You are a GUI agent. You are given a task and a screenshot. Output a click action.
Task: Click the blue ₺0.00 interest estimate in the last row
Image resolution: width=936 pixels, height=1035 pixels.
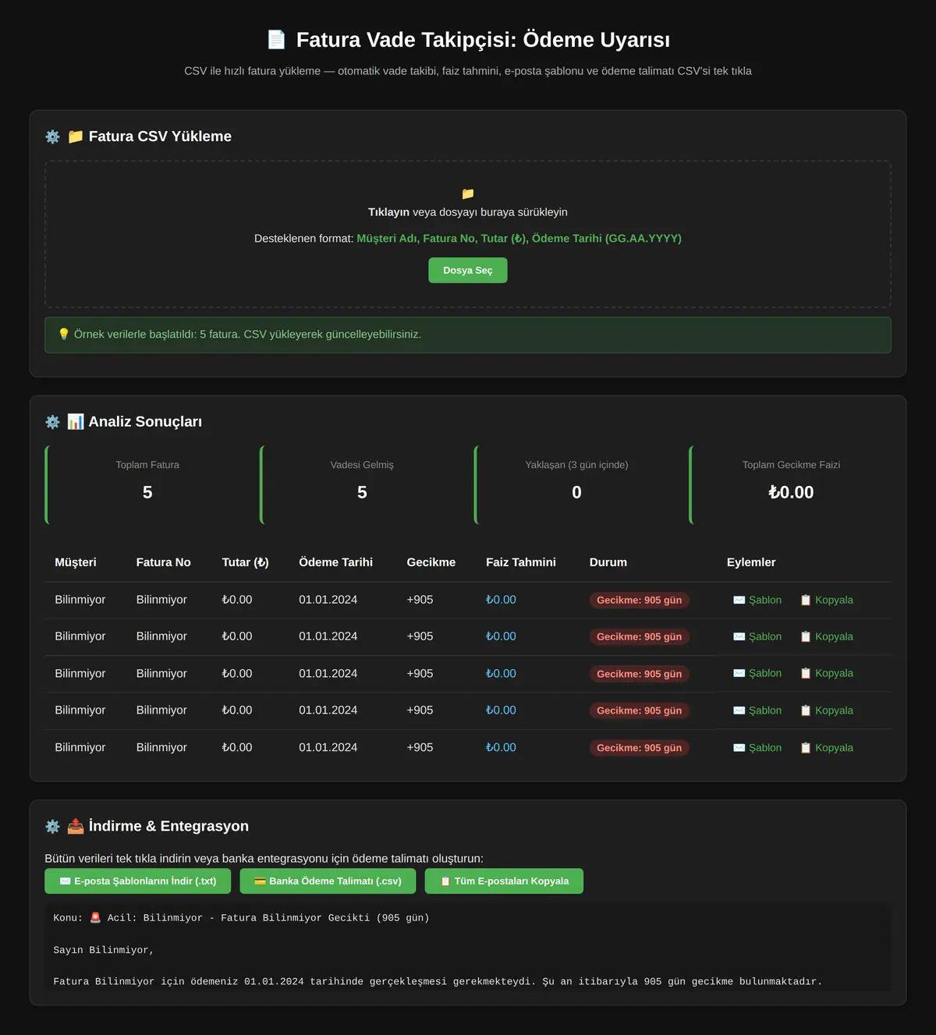pos(501,747)
